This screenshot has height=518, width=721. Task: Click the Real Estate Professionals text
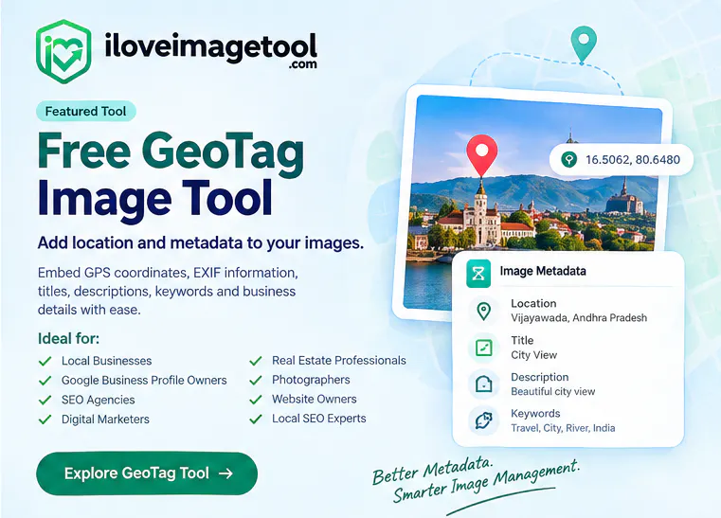(339, 361)
